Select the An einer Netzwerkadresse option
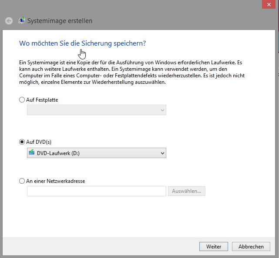The image size is (279, 258). [x=22, y=181]
